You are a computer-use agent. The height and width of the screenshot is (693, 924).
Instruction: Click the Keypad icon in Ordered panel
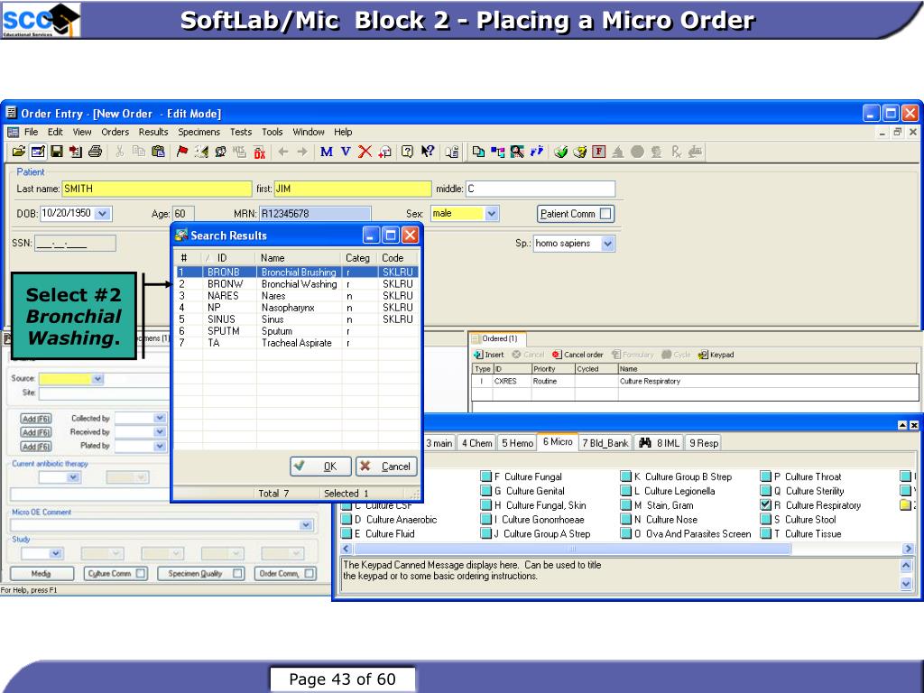point(702,355)
